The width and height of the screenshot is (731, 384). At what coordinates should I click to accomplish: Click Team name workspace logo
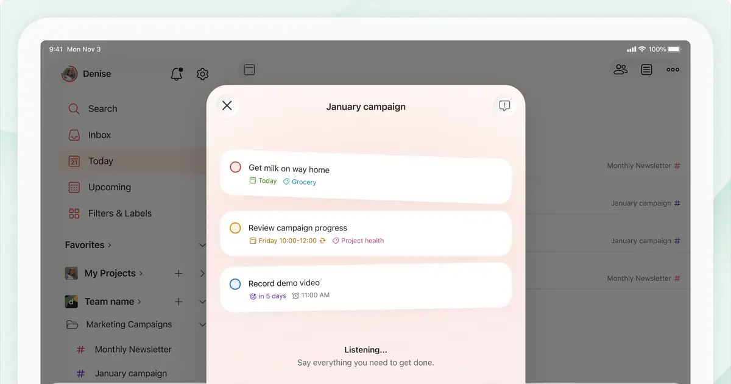coord(71,301)
